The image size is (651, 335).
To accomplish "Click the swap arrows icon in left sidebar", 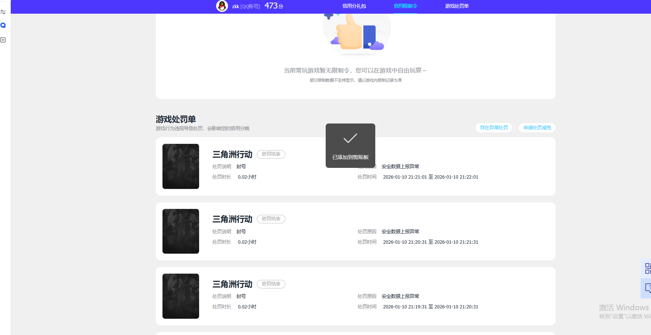I will tap(3, 12).
